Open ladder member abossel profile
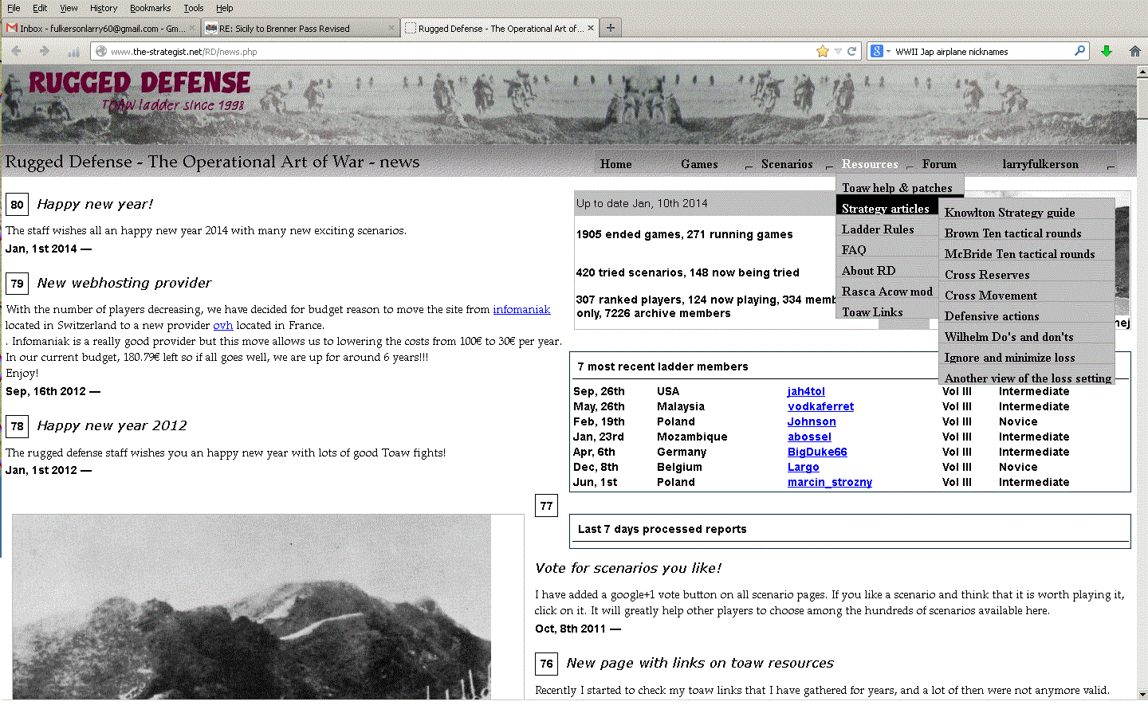Screen dimensions: 1148x717 point(809,437)
